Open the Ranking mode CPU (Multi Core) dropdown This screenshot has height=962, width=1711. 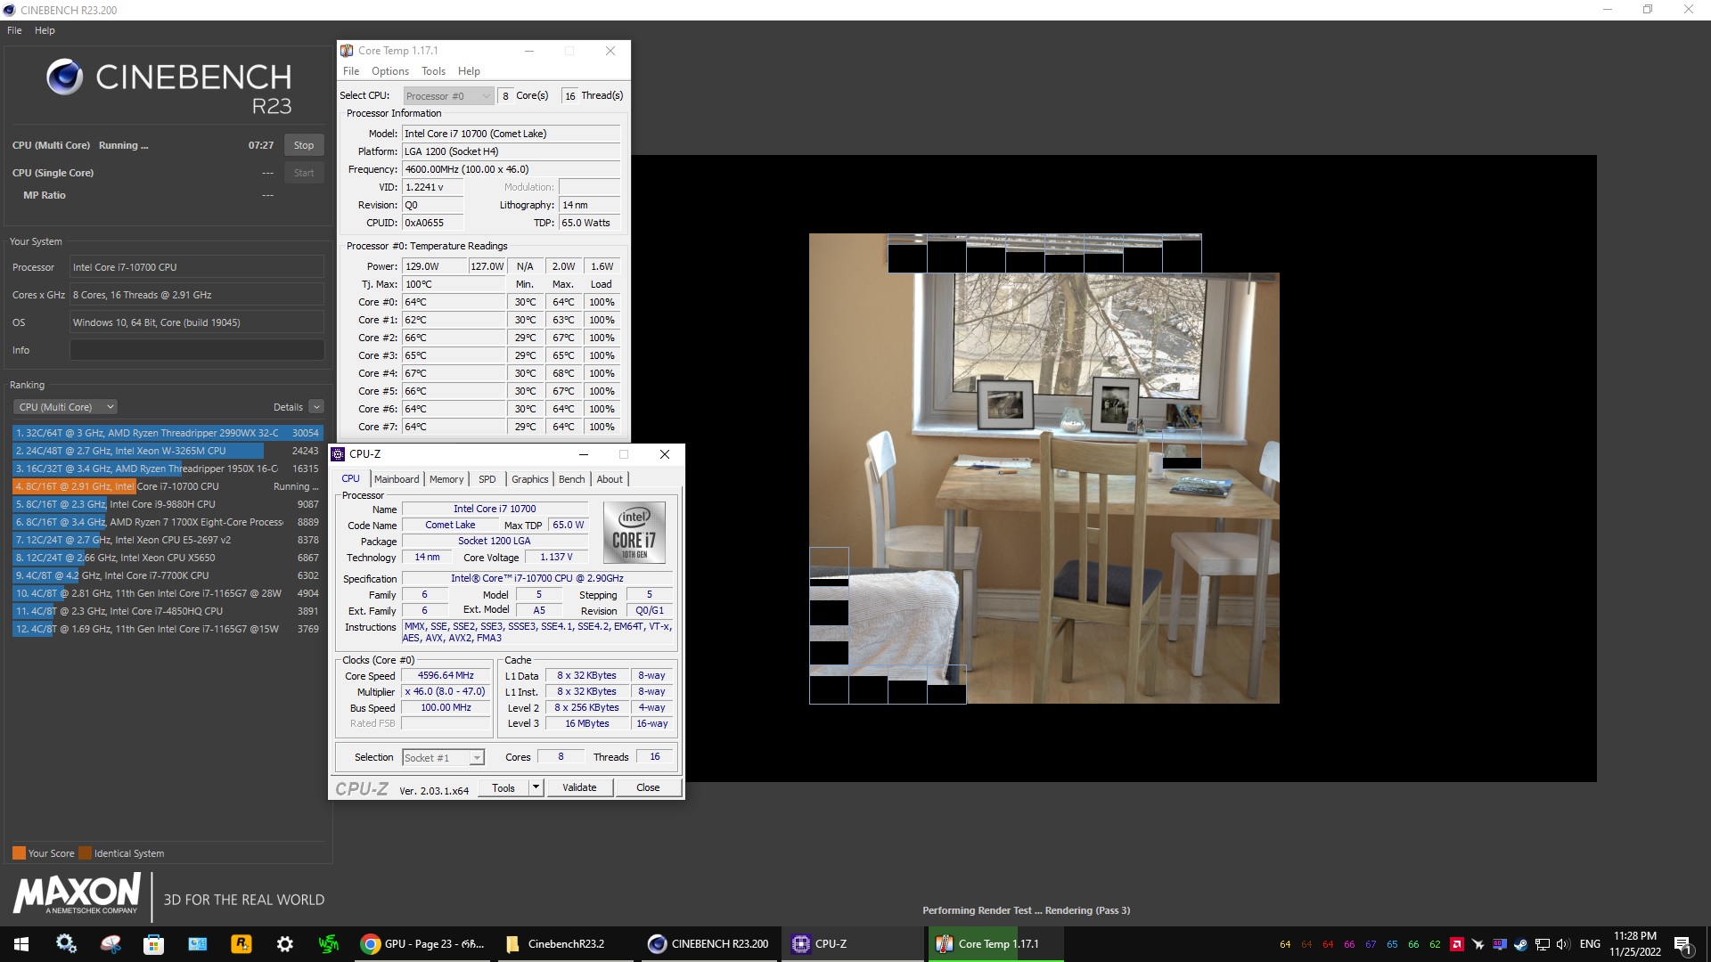click(x=65, y=407)
